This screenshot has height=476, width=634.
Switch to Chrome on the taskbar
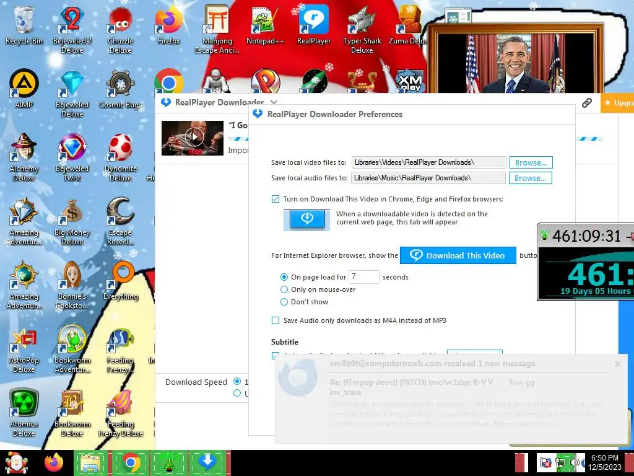(130, 462)
